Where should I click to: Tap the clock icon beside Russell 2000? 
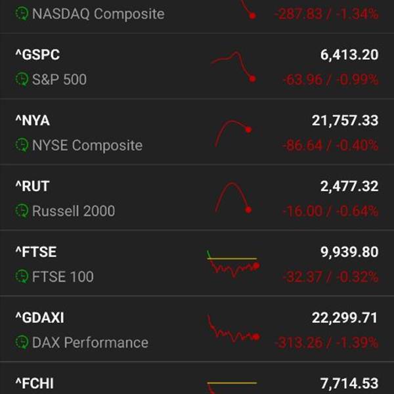tap(22, 211)
